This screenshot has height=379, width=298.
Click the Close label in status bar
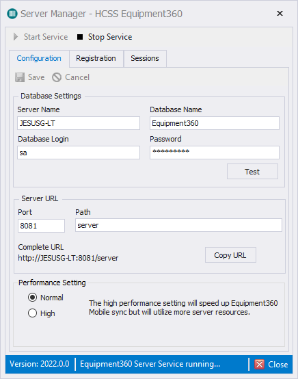[x=278, y=364]
